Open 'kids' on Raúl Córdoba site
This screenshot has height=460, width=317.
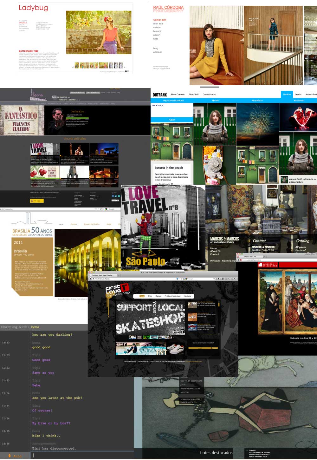pyautogui.click(x=155, y=39)
